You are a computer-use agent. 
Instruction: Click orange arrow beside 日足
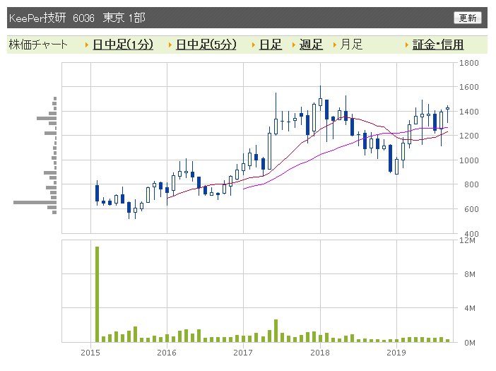pyautogui.click(x=254, y=45)
